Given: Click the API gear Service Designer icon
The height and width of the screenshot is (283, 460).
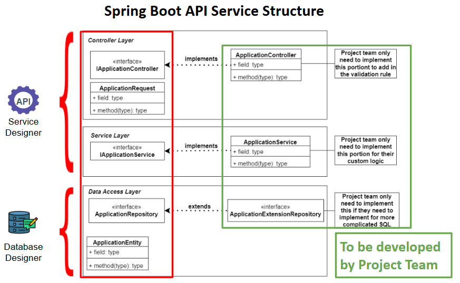Looking at the screenshot, I should (x=23, y=100).
